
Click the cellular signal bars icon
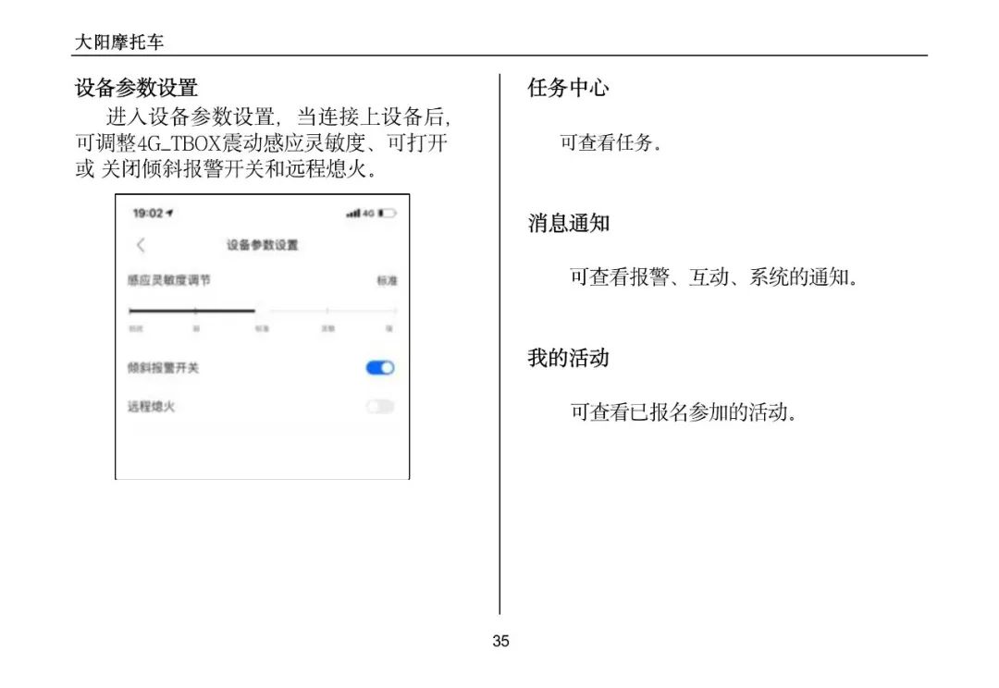click(353, 214)
